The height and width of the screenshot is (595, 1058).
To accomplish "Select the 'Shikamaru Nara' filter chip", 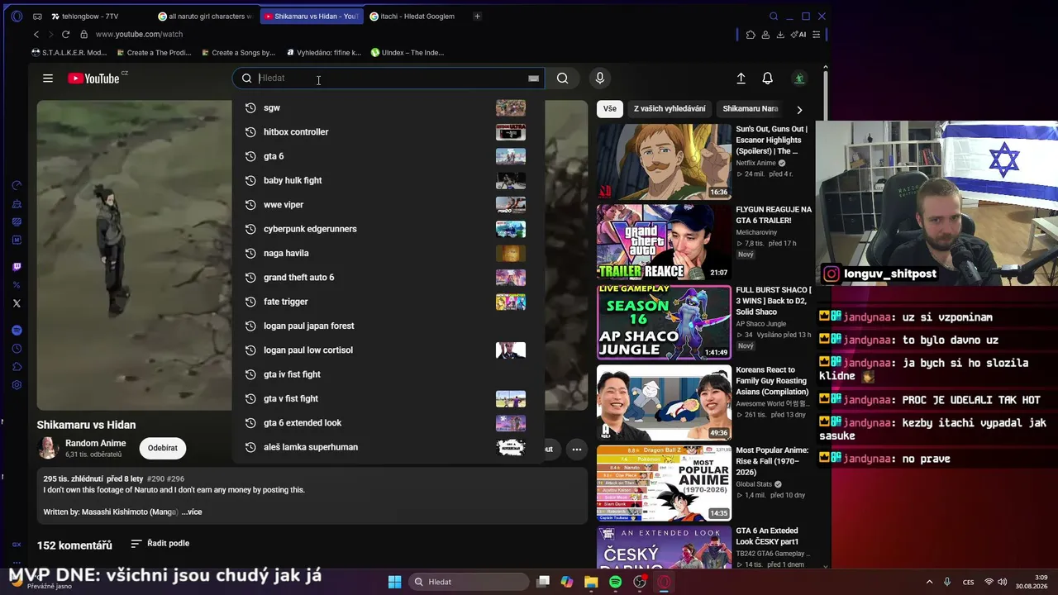I will pos(751,109).
